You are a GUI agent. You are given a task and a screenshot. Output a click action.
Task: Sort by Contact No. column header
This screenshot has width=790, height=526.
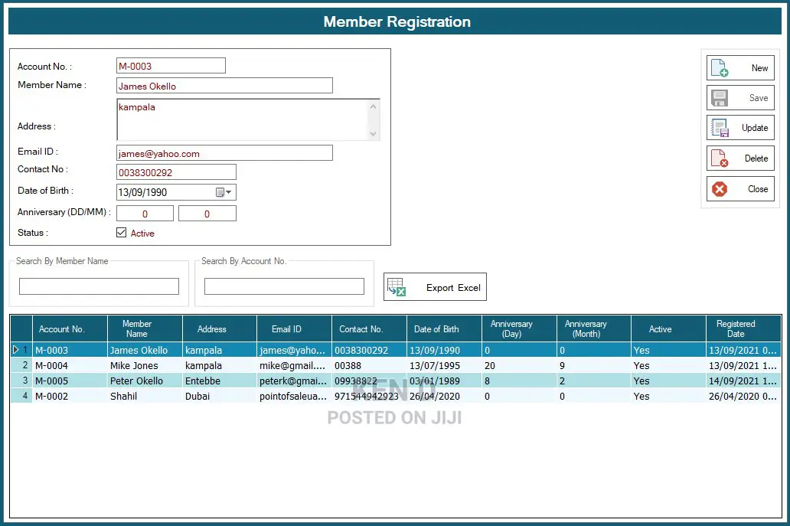point(369,329)
